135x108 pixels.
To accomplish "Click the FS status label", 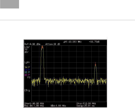I will pos(29,78).
